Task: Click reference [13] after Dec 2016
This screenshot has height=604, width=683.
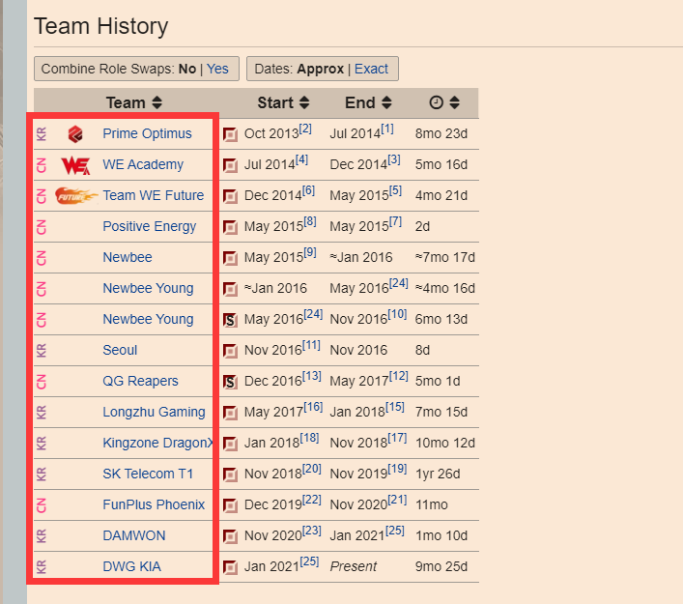Action: coord(312,377)
